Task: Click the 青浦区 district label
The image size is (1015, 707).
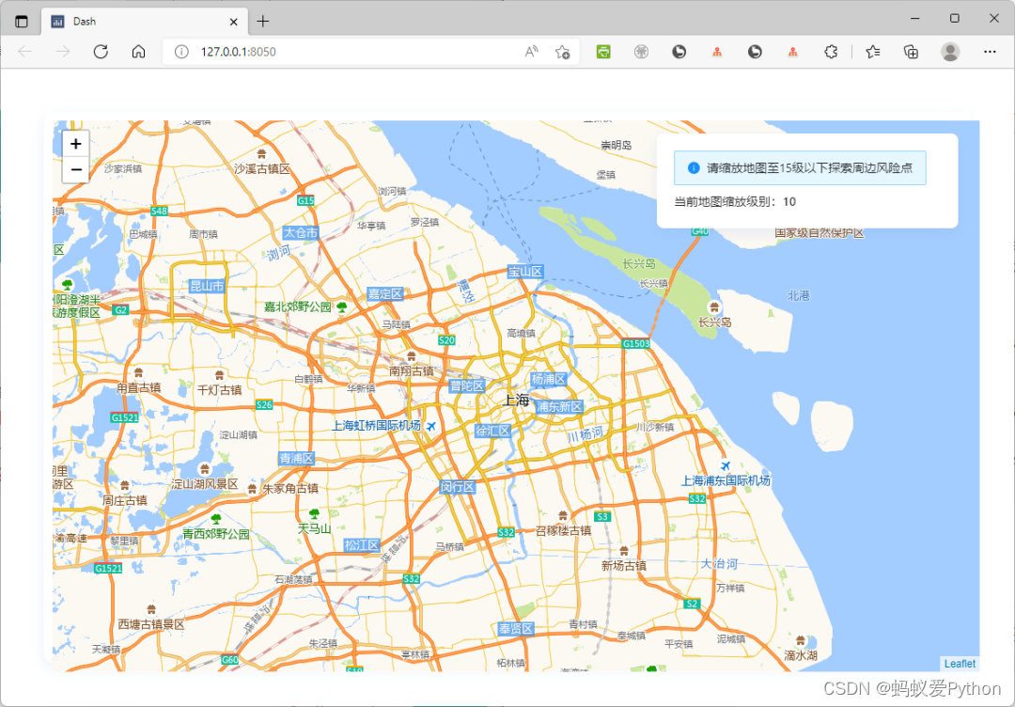Action: pyautogui.click(x=296, y=459)
